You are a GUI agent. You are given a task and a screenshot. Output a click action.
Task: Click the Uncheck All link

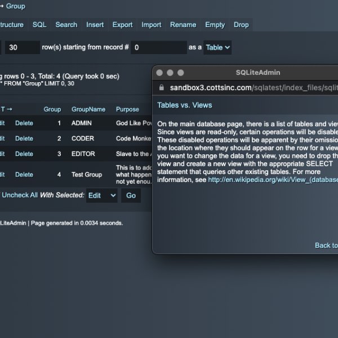[20, 195]
